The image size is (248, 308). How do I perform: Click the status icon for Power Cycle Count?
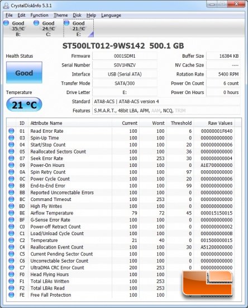pyautogui.click(x=11, y=179)
